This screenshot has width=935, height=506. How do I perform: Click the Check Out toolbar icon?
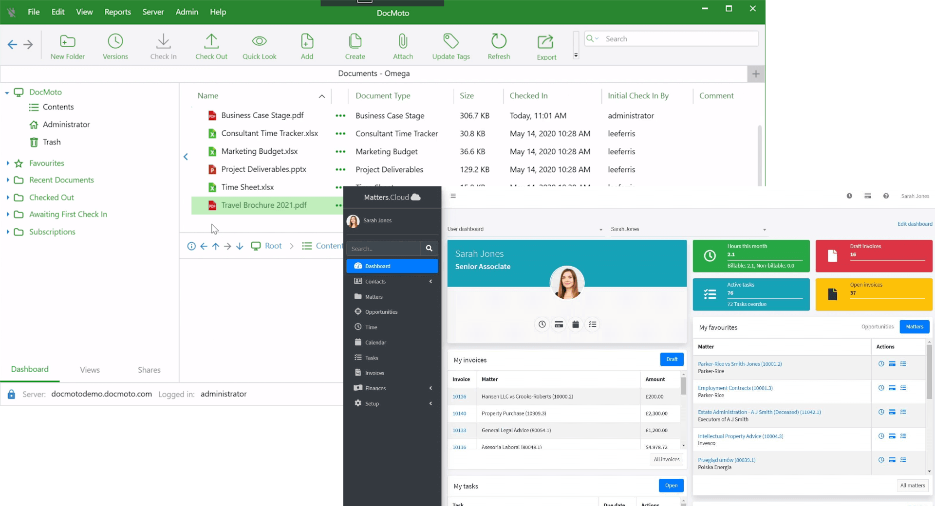[211, 46]
